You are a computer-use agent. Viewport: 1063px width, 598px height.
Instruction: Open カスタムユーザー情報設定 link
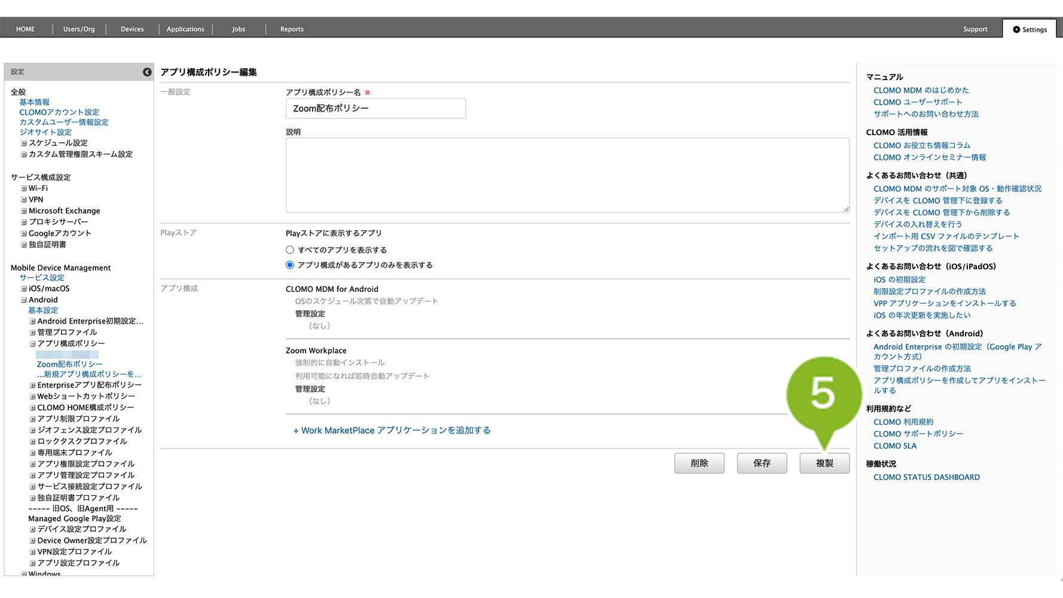pos(64,122)
